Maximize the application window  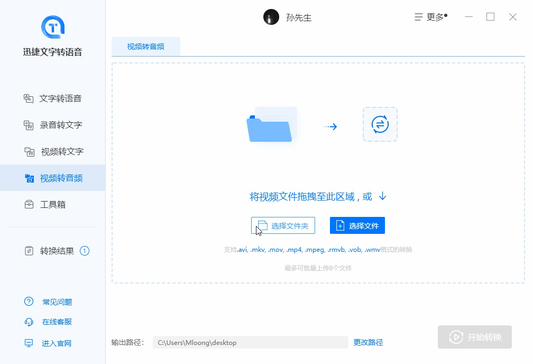[x=490, y=17]
